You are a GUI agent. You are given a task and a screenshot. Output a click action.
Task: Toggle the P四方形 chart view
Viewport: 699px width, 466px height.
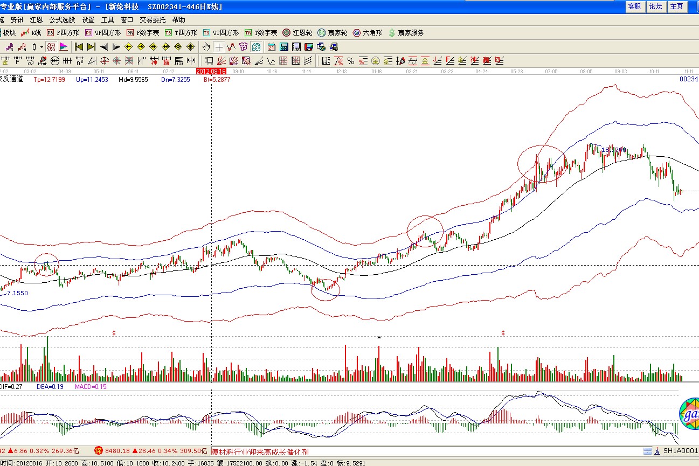pos(63,33)
